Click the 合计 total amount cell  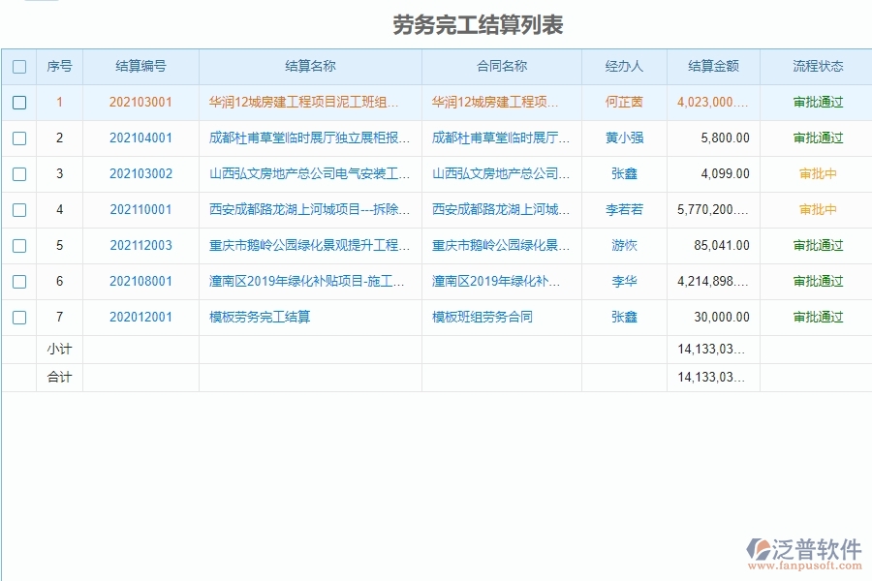713,378
